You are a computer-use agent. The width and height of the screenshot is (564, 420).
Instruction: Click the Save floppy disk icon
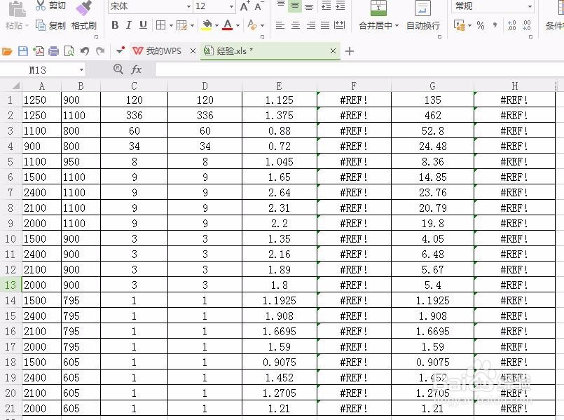[23, 51]
